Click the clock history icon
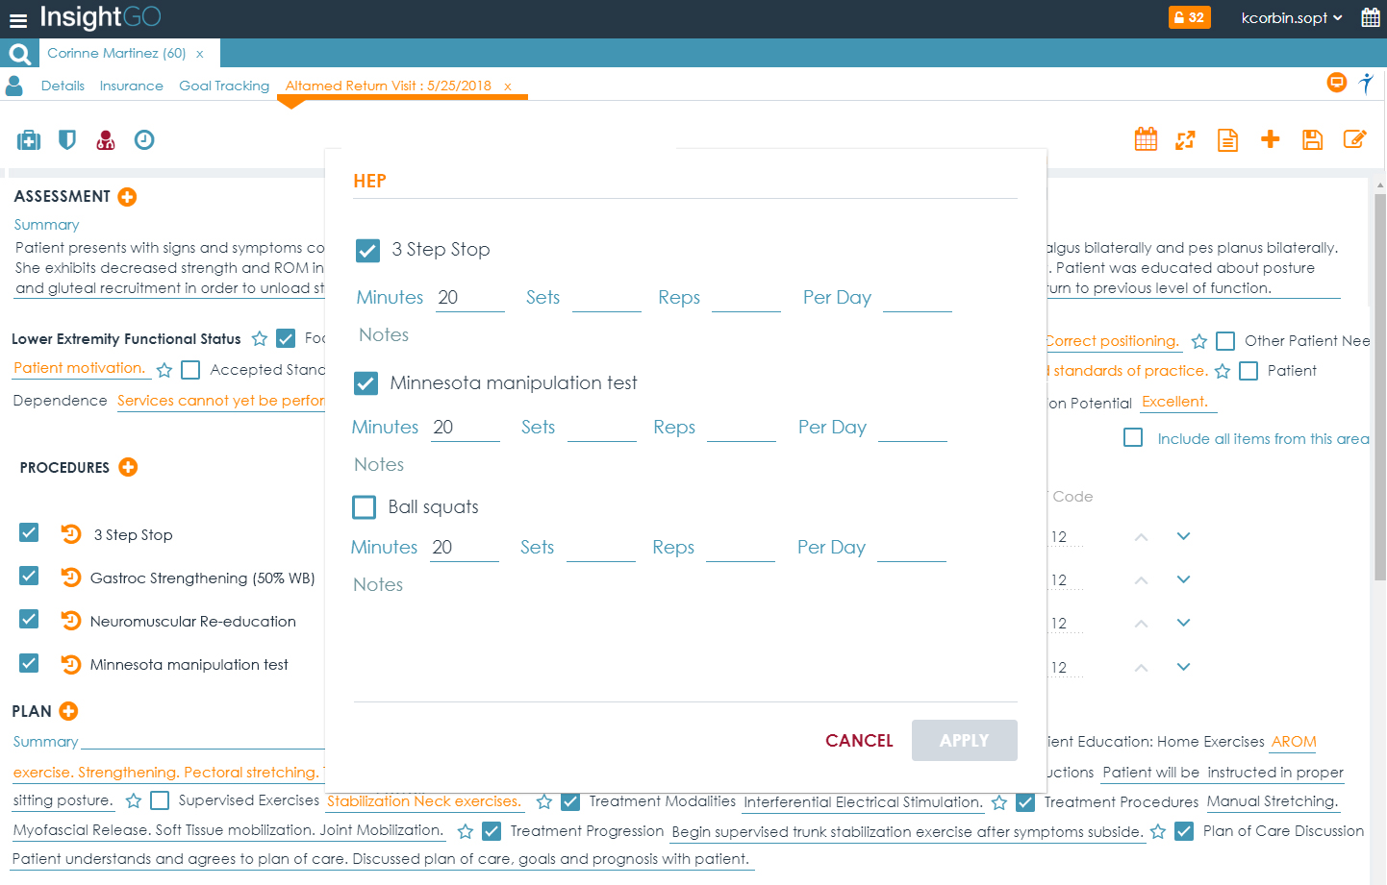 (144, 140)
